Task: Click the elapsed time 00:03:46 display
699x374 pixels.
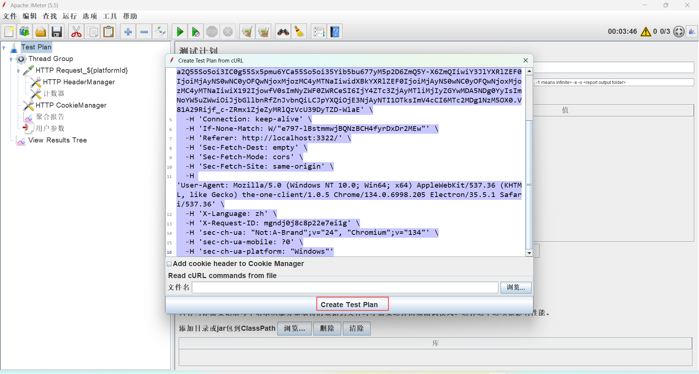Action: [623, 32]
